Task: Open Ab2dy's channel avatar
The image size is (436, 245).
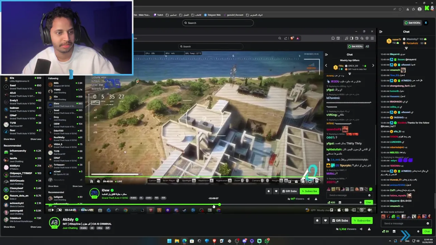Action: [54, 223]
